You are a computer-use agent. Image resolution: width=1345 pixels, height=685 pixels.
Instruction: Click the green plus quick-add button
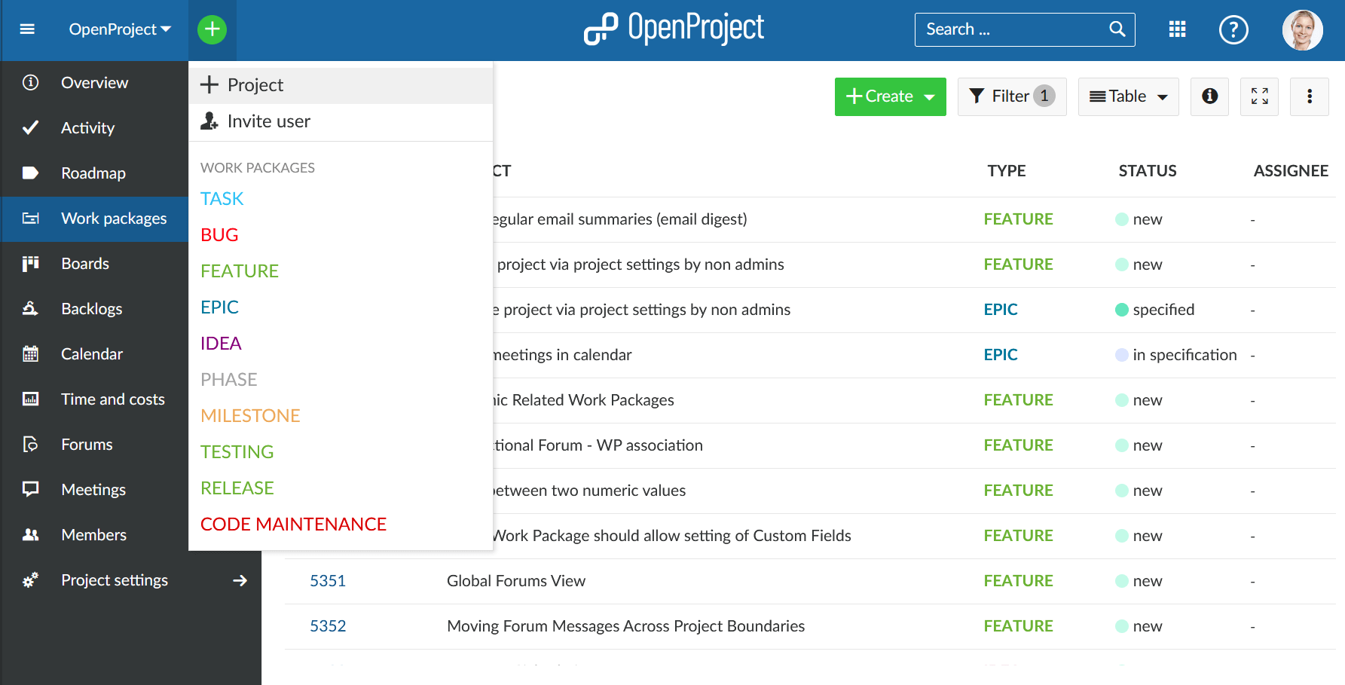point(212,29)
